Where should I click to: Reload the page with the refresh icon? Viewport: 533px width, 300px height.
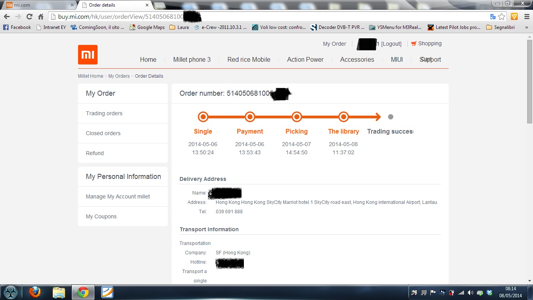pos(29,16)
